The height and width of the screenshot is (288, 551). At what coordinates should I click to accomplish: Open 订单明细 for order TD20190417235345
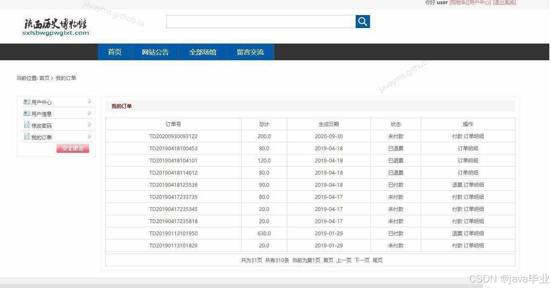[474, 209]
